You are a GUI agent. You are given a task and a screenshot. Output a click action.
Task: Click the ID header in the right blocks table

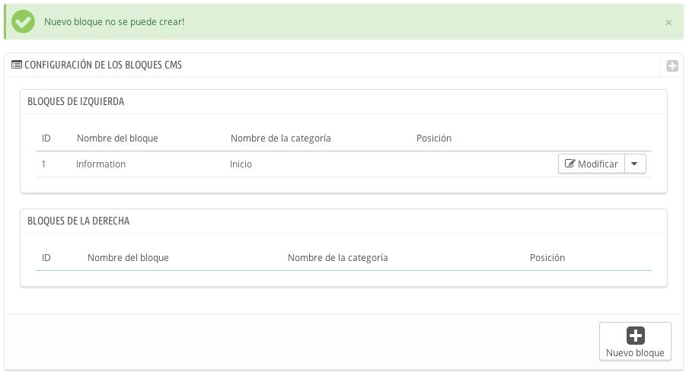tap(46, 257)
